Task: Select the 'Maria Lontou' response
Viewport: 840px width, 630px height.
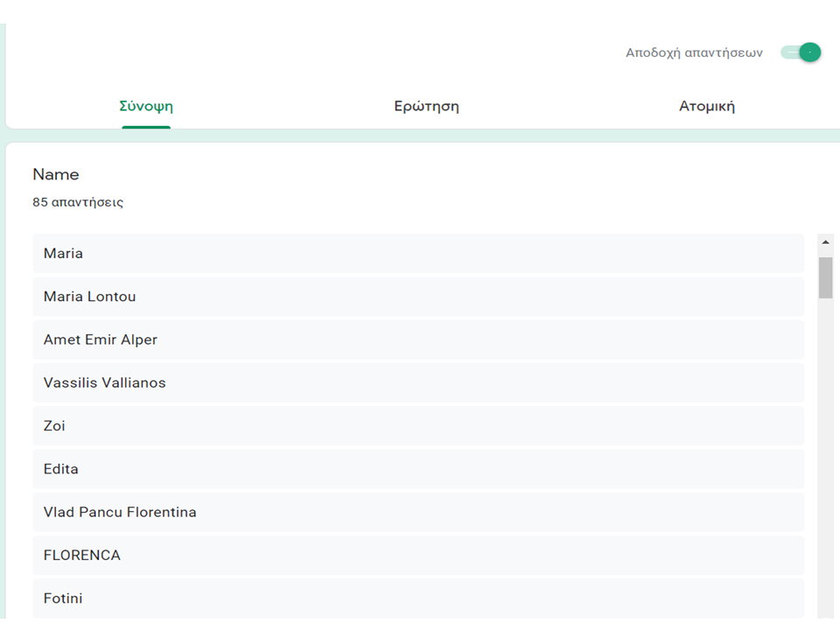Action: (x=418, y=297)
